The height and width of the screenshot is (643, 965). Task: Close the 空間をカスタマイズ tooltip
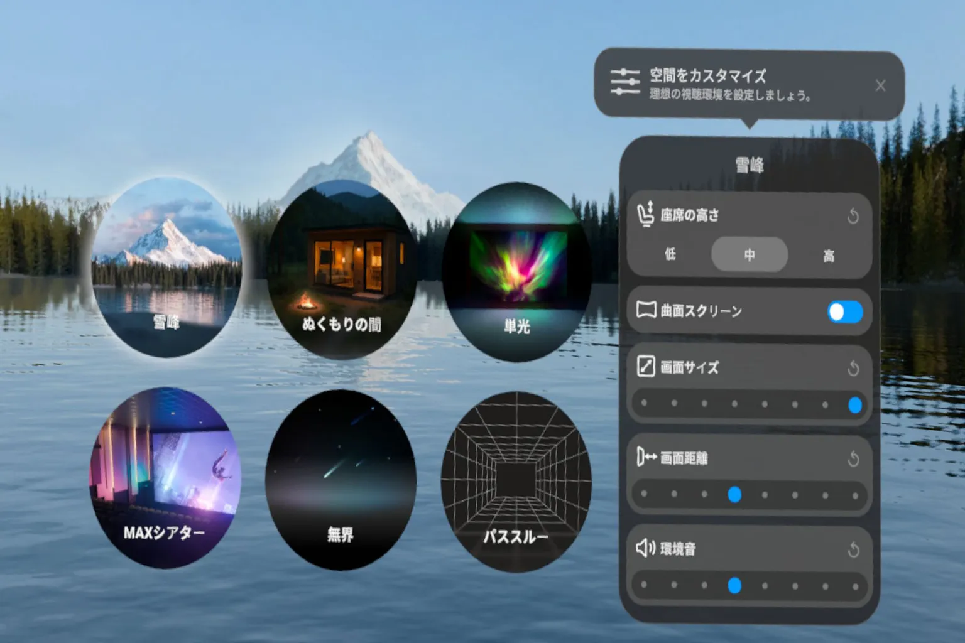[x=880, y=85]
